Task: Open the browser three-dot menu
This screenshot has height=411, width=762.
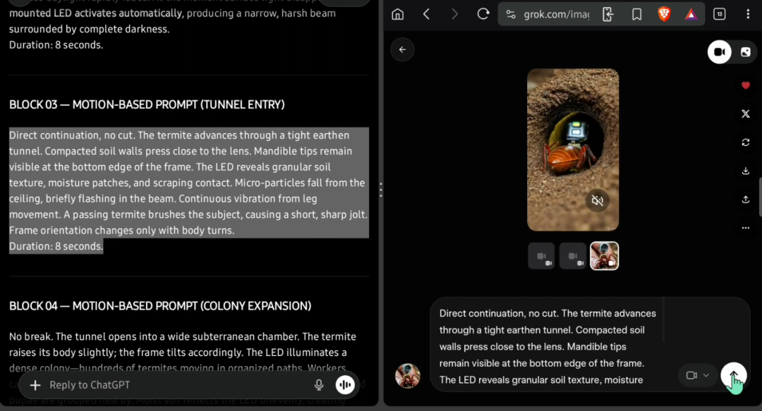Action: click(x=748, y=14)
